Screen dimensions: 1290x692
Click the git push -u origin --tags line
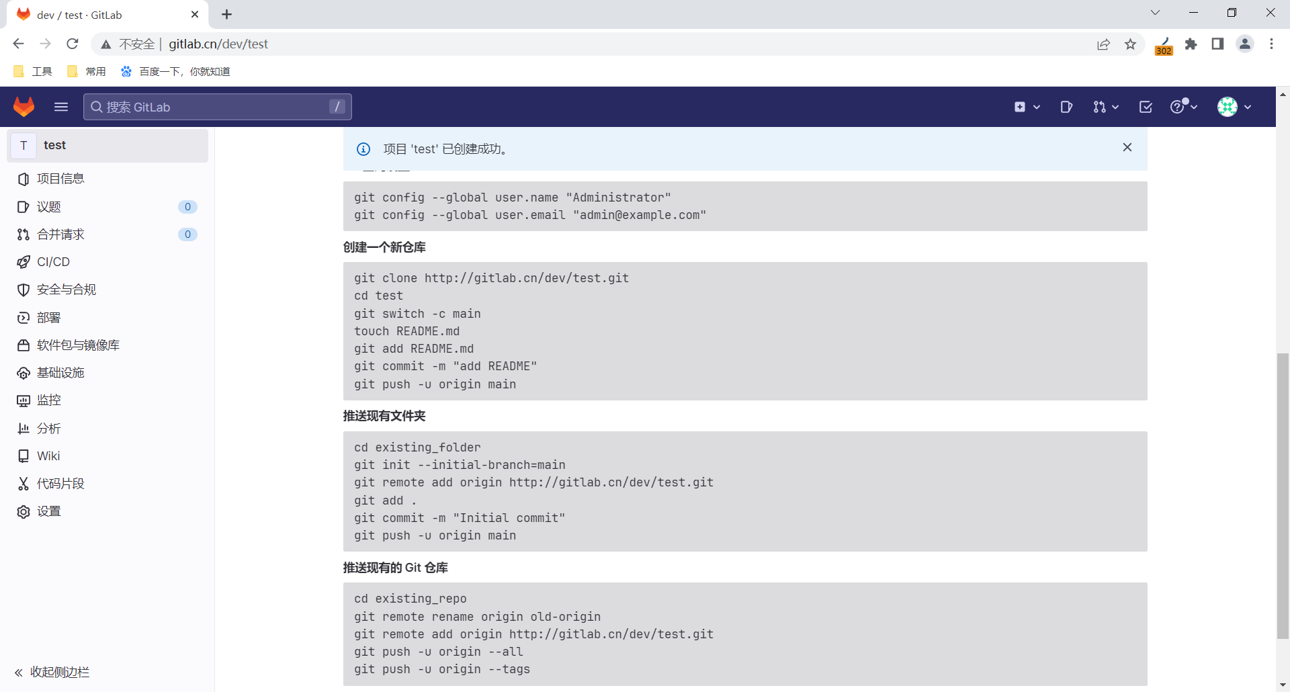[x=442, y=669]
